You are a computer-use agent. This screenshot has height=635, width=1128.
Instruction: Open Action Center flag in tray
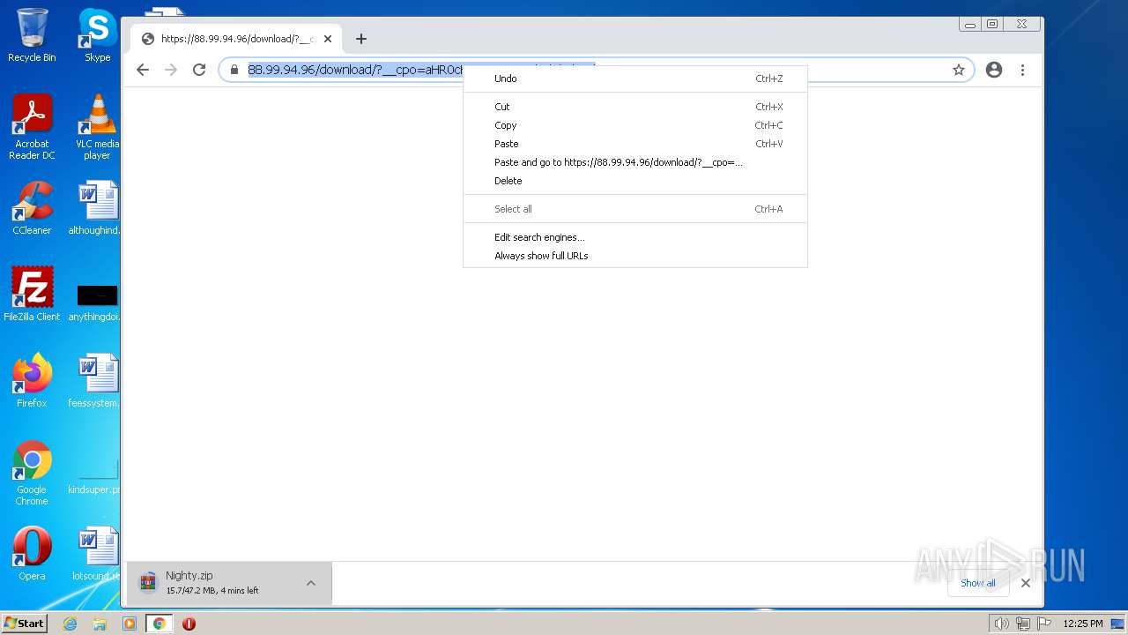click(1044, 624)
